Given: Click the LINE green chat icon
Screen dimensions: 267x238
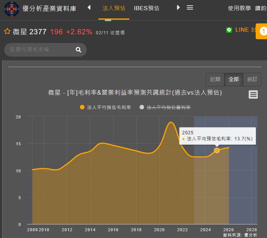Looking at the screenshot, I should click(x=229, y=30).
